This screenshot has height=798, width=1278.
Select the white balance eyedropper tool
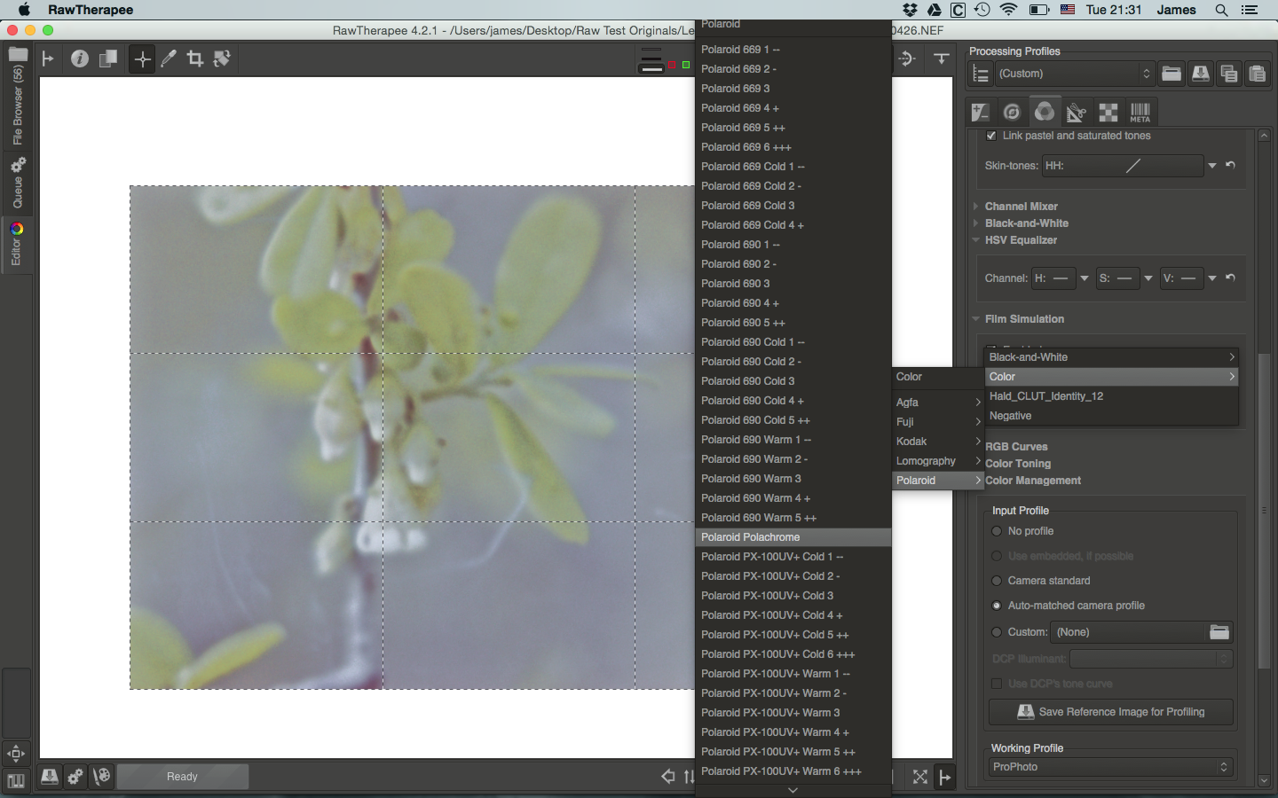click(169, 59)
